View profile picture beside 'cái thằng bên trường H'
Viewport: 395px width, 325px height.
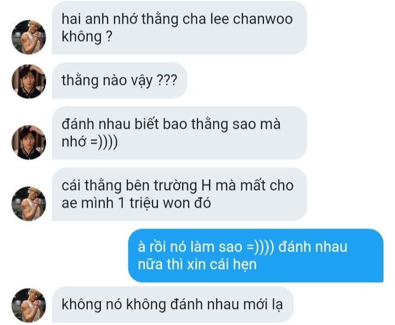coord(29,204)
